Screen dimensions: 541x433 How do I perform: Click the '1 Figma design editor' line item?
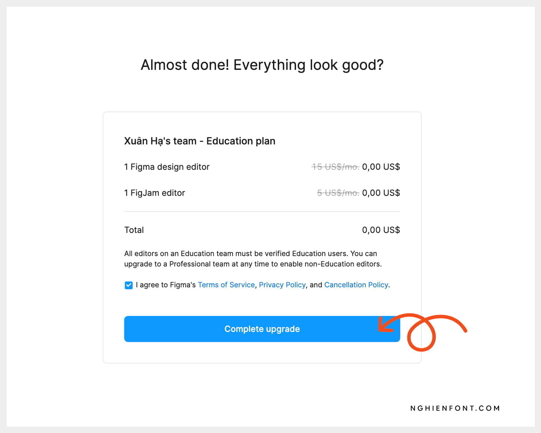coord(167,167)
